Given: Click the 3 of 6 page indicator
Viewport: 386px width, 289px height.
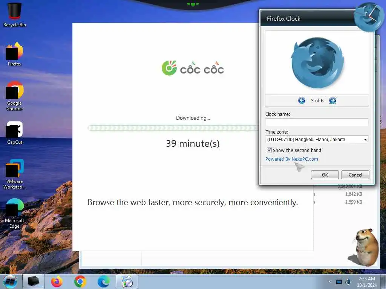Looking at the screenshot, I should (317, 100).
